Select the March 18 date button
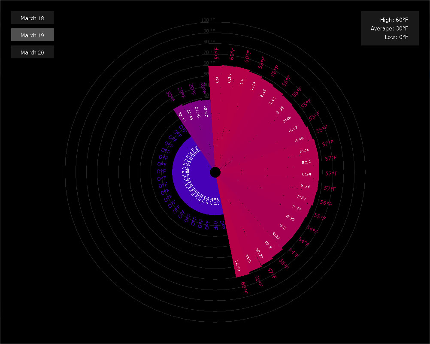The height and width of the screenshot is (344, 430). click(32, 18)
